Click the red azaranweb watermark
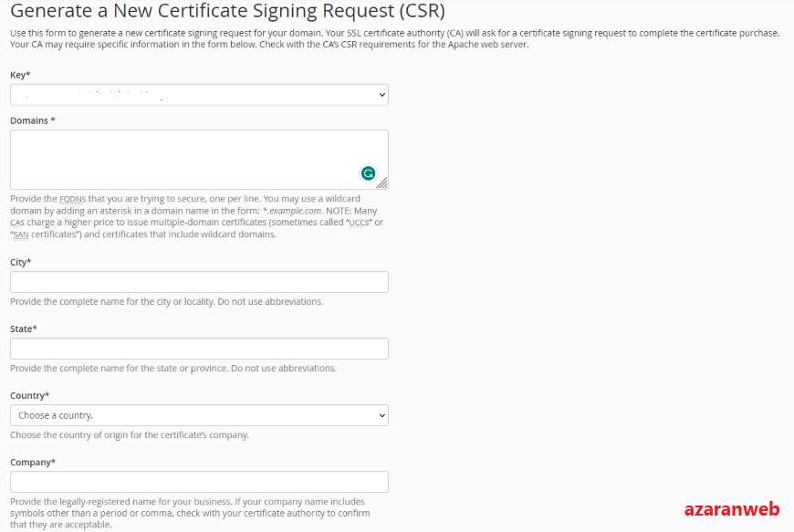794x532 pixels. (x=732, y=508)
